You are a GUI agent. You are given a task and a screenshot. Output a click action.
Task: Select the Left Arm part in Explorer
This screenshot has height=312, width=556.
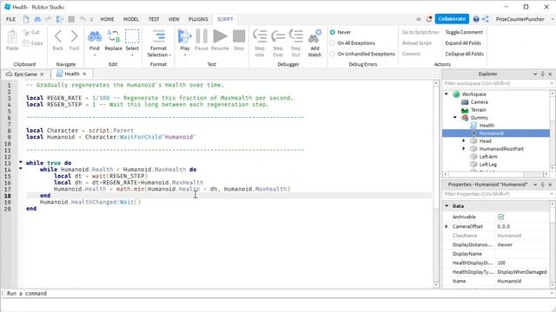[x=488, y=156]
